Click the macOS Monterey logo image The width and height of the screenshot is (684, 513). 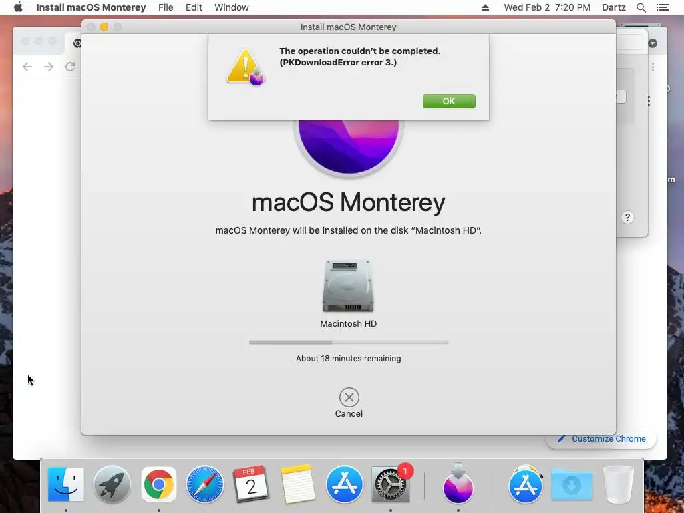(349, 148)
